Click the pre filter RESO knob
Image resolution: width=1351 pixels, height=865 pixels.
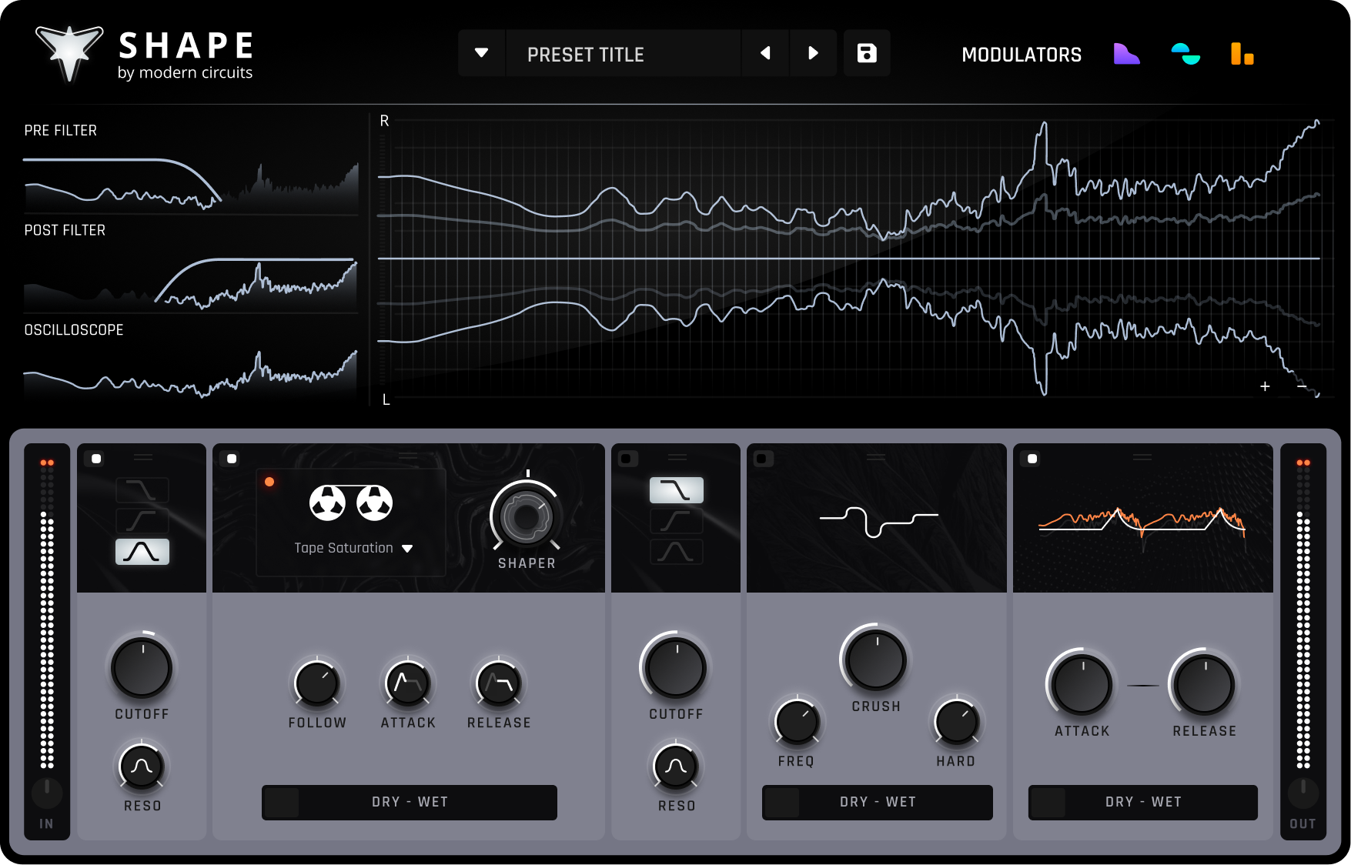coord(142,766)
